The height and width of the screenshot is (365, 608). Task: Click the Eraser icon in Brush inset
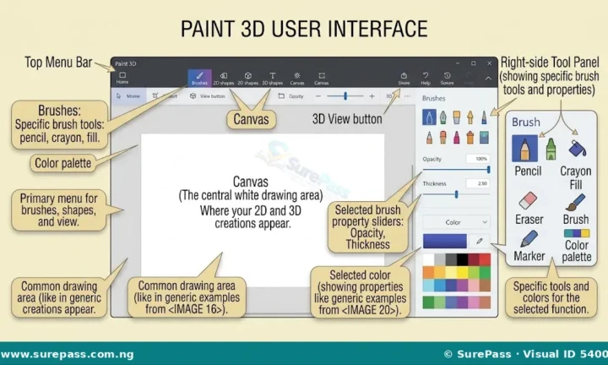pyautogui.click(x=528, y=200)
